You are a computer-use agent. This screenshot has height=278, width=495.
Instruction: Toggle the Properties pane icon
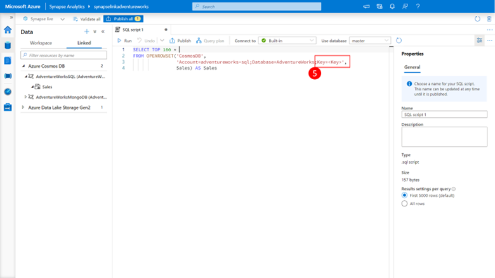tap(480, 41)
